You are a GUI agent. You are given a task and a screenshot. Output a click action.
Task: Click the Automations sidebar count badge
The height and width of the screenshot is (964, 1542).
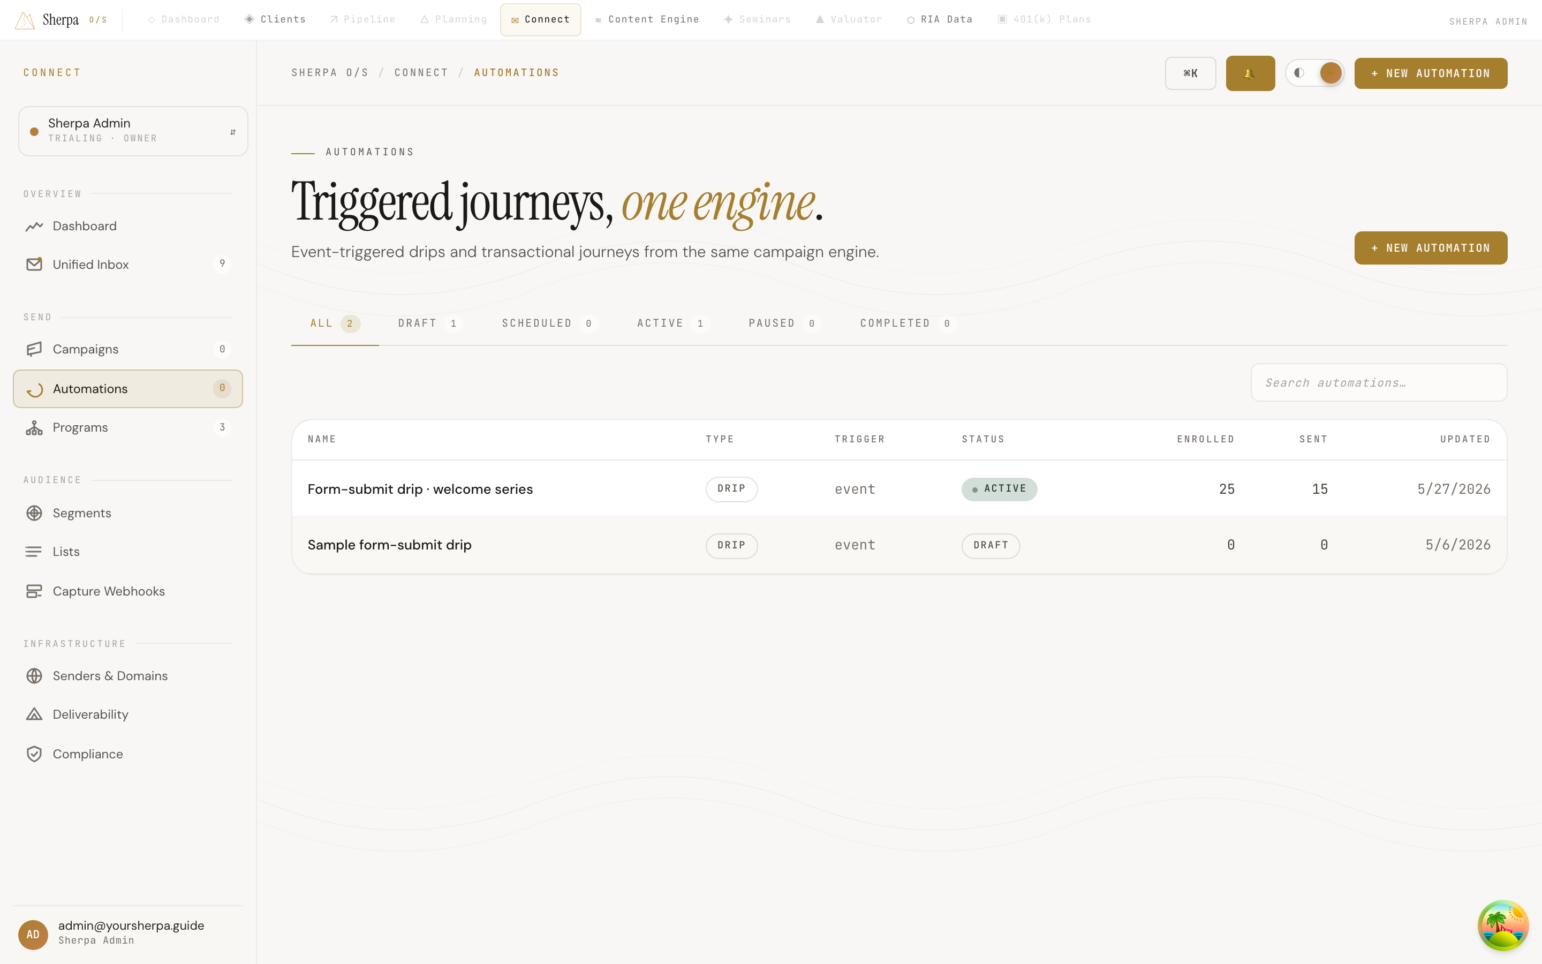pyautogui.click(x=222, y=388)
